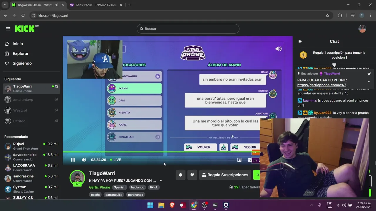Open the Gartic Phone category link
Viewport: 376px width, 211px height.
pos(100,187)
